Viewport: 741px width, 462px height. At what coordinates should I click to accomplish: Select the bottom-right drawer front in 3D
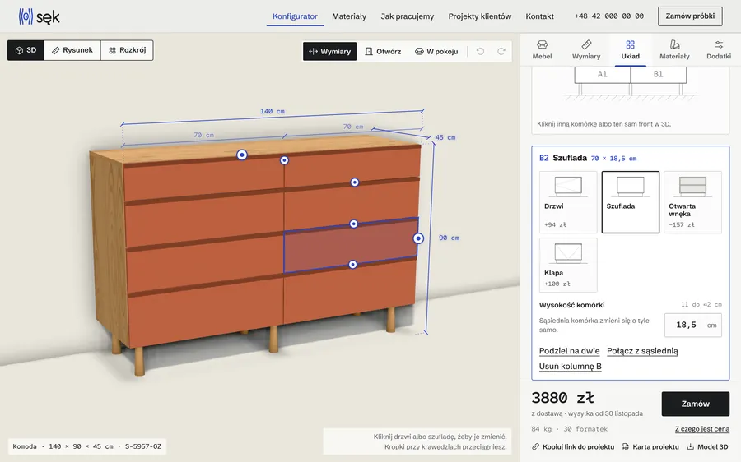pyautogui.click(x=350, y=293)
